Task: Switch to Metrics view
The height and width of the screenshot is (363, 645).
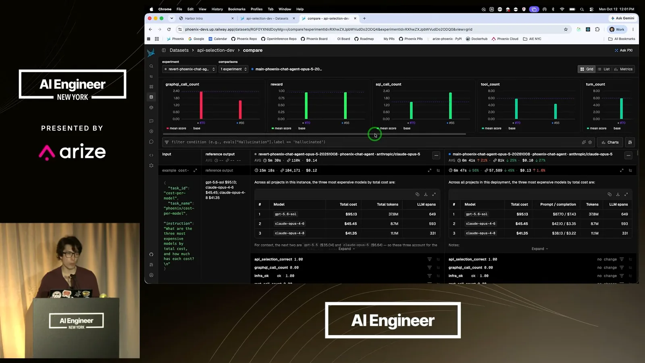Action: pyautogui.click(x=623, y=69)
